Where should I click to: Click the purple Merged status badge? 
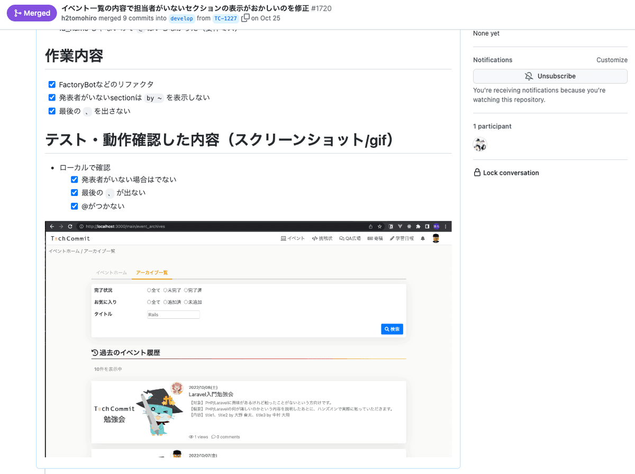pyautogui.click(x=31, y=13)
